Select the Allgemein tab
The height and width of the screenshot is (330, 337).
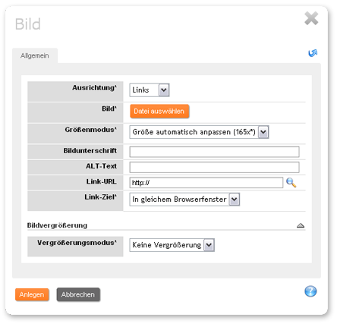[x=35, y=55]
